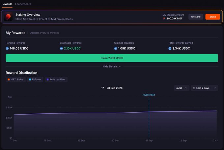The image size is (224, 150).
Task: Toggle Referrer legend filter
Action: click(x=35, y=80)
